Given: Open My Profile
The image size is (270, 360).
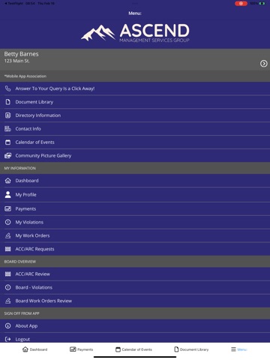Looking at the screenshot, I should [135, 194].
